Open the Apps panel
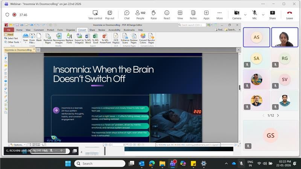 (x=206, y=14)
